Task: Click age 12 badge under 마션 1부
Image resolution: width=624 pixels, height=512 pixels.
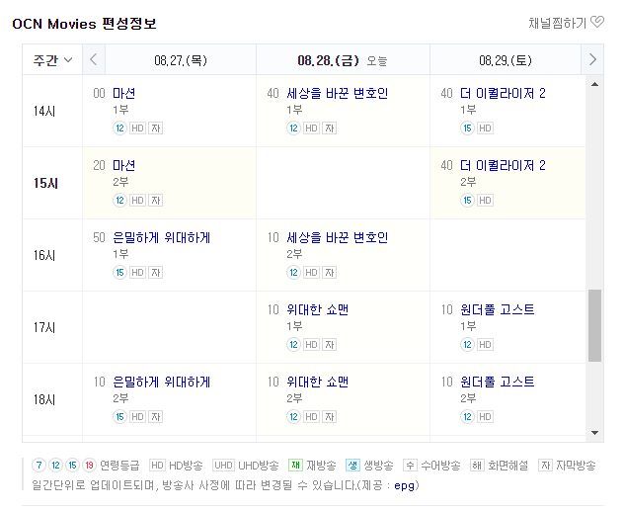Action: click(119, 128)
